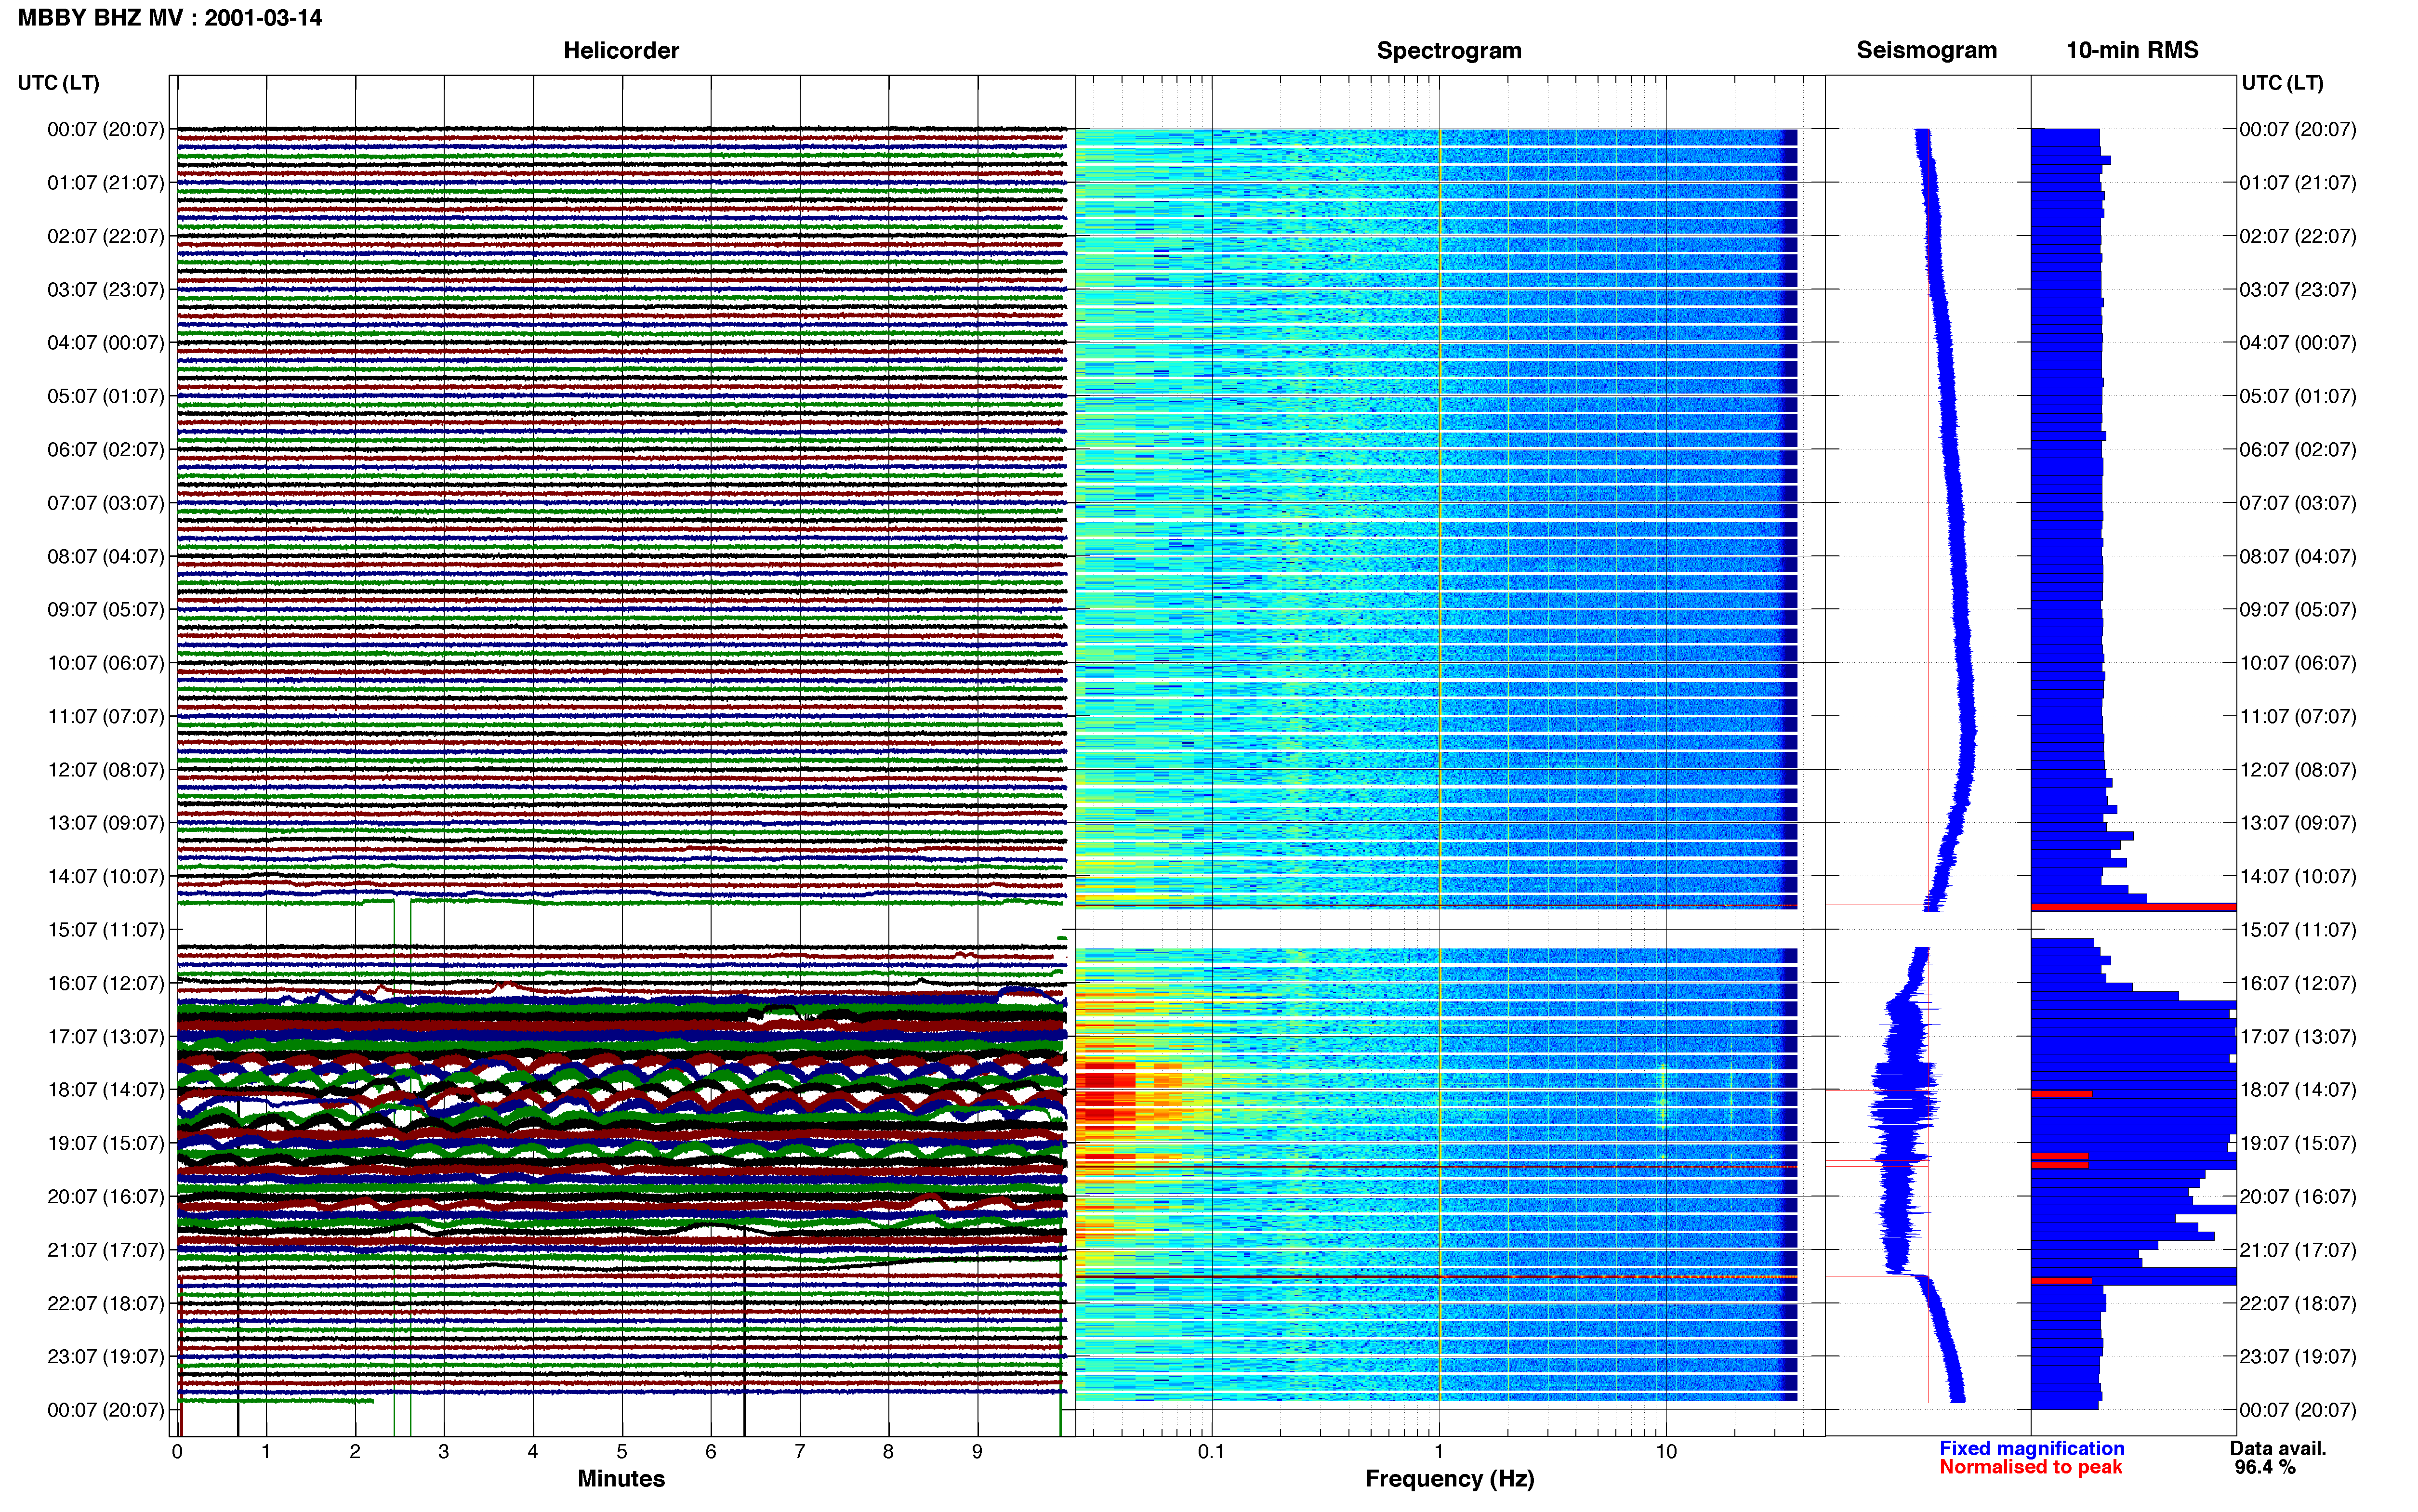Click the 'Frequency (Hz)' axis title
2418x1512 pixels.
[x=1449, y=1479]
